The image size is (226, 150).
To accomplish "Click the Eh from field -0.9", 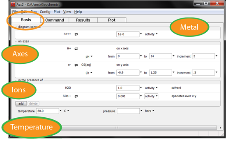I will coord(128,73).
